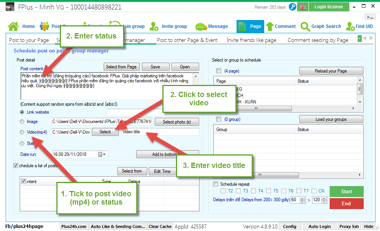
Task: Open the calendar icon in Date run
Action: (100, 154)
